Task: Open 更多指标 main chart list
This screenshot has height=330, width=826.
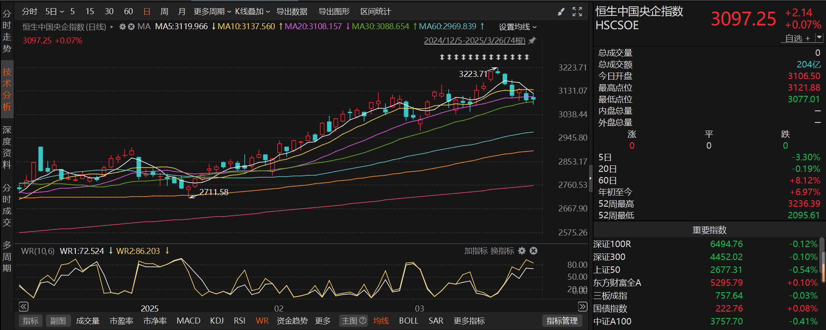Action: point(469,321)
